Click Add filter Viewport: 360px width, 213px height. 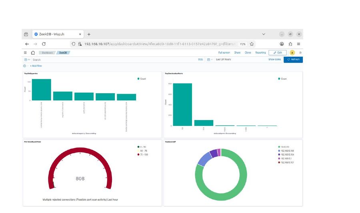tap(36, 66)
